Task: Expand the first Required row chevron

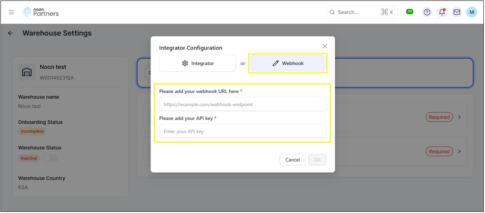Action: coord(459,117)
